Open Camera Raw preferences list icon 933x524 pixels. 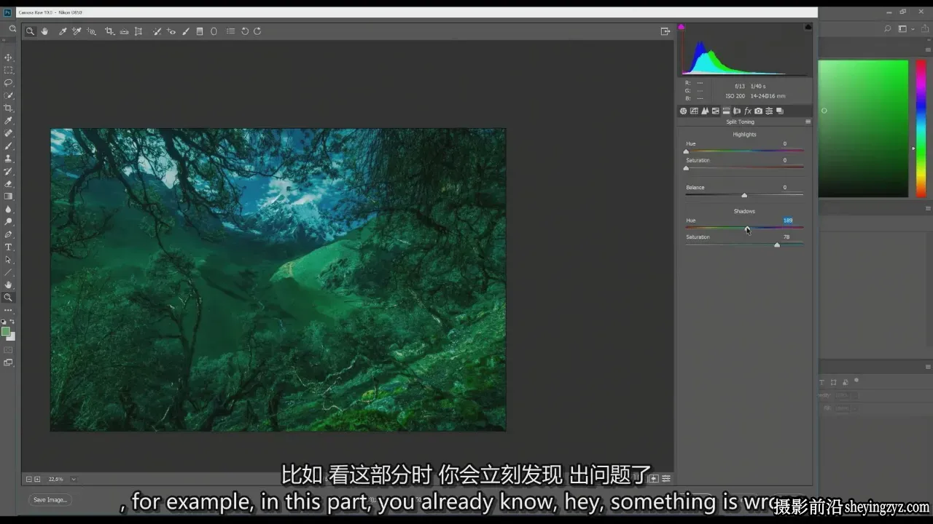click(230, 31)
